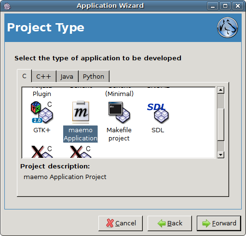Click the project list scrollbar thumb
This screenshot has height=236, width=246.
(x=221, y=125)
